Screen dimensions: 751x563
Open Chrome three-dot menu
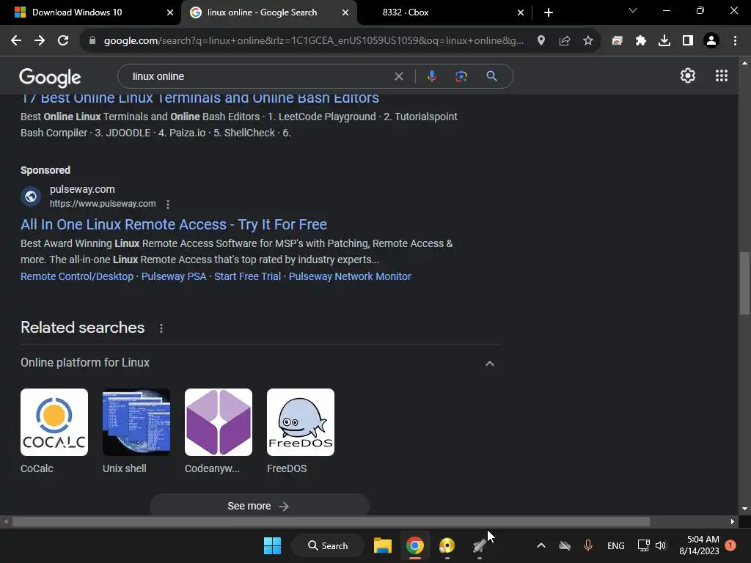[x=735, y=41]
